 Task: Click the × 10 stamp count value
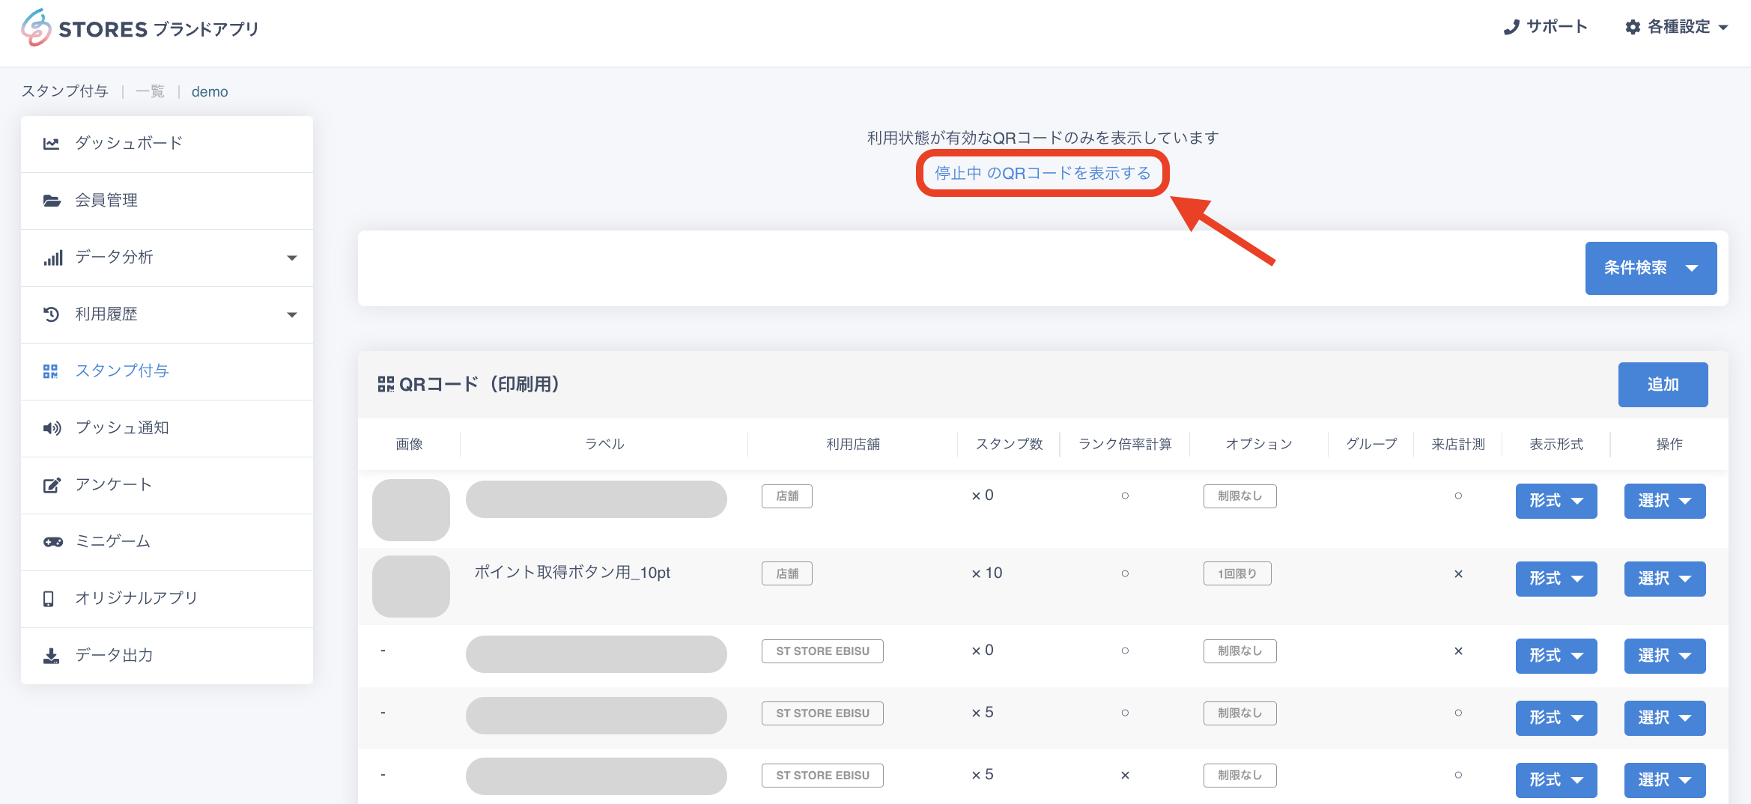click(x=987, y=573)
